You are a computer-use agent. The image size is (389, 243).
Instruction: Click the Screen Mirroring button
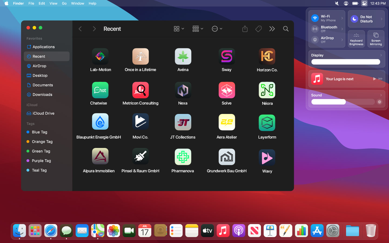click(x=376, y=39)
